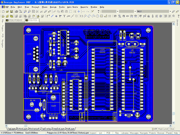Select the Place Pad tool icon
This screenshot has height=135, width=180.
[56, 16]
